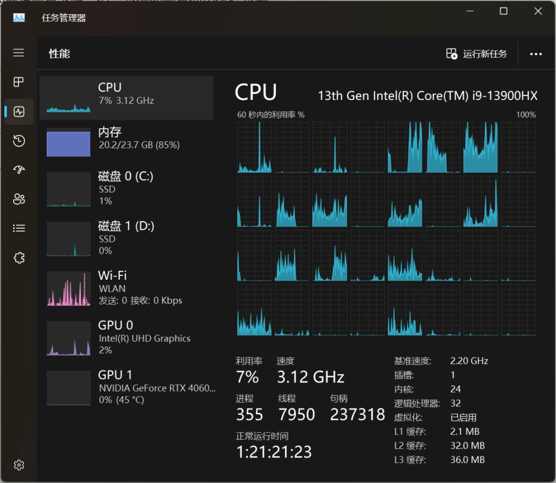Select the Memory (内存) item

tap(126, 142)
